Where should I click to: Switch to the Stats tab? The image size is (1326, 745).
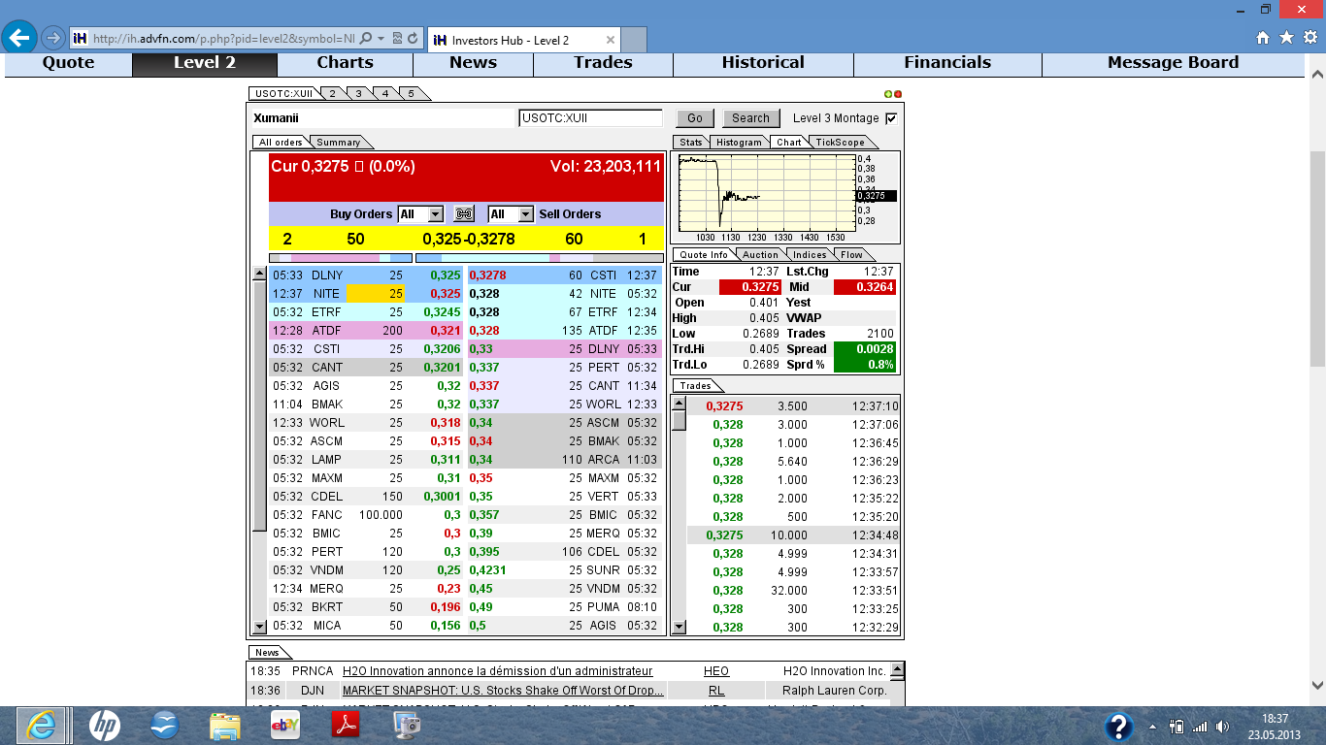pos(691,143)
